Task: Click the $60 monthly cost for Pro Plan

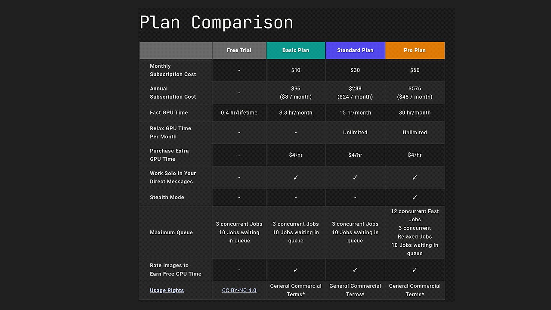Action: 415,70
